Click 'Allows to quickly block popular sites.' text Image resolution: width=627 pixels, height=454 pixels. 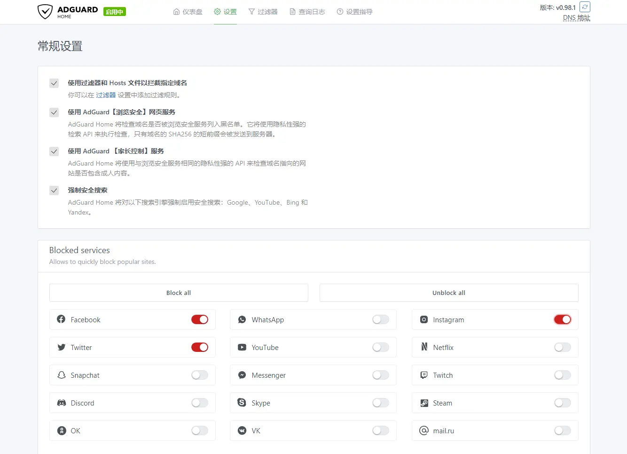coord(102,262)
